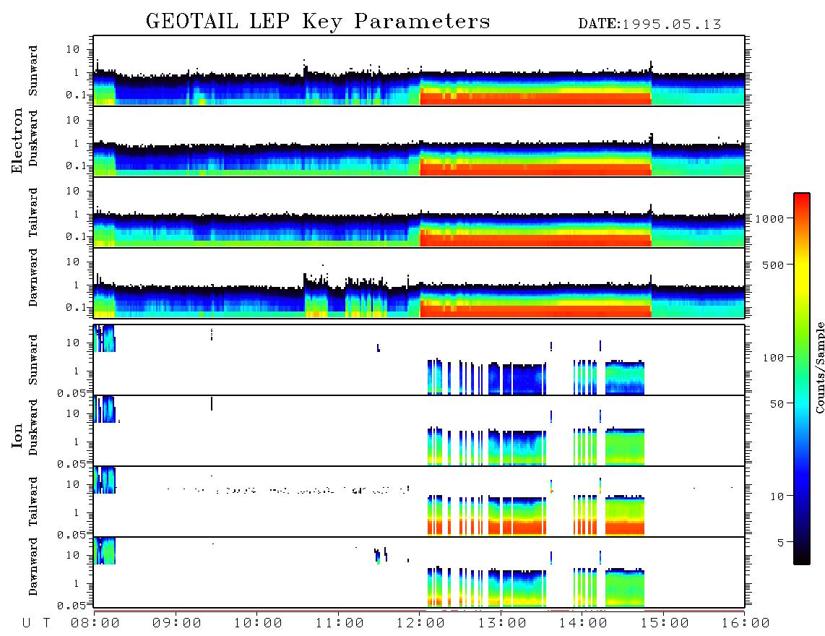Click the '0.05' tick in Ion Dawnward panel
Screen dimensions: 825x636
(72, 606)
